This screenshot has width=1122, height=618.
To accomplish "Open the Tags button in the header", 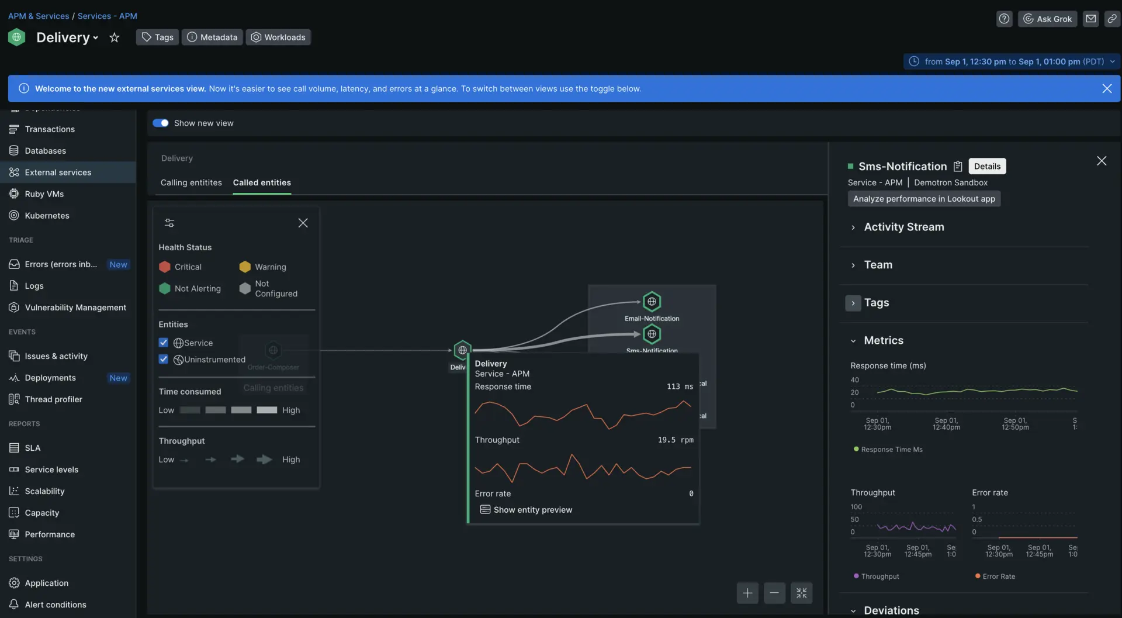I will click(157, 37).
